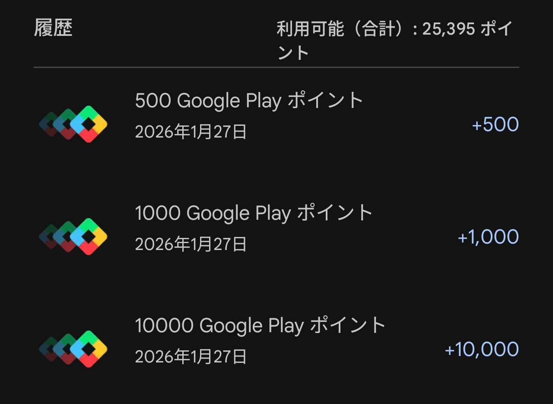This screenshot has width=553, height=404.
Task: Tap the bright rightmost diamond in the 500 entry icon
Action: coord(88,124)
